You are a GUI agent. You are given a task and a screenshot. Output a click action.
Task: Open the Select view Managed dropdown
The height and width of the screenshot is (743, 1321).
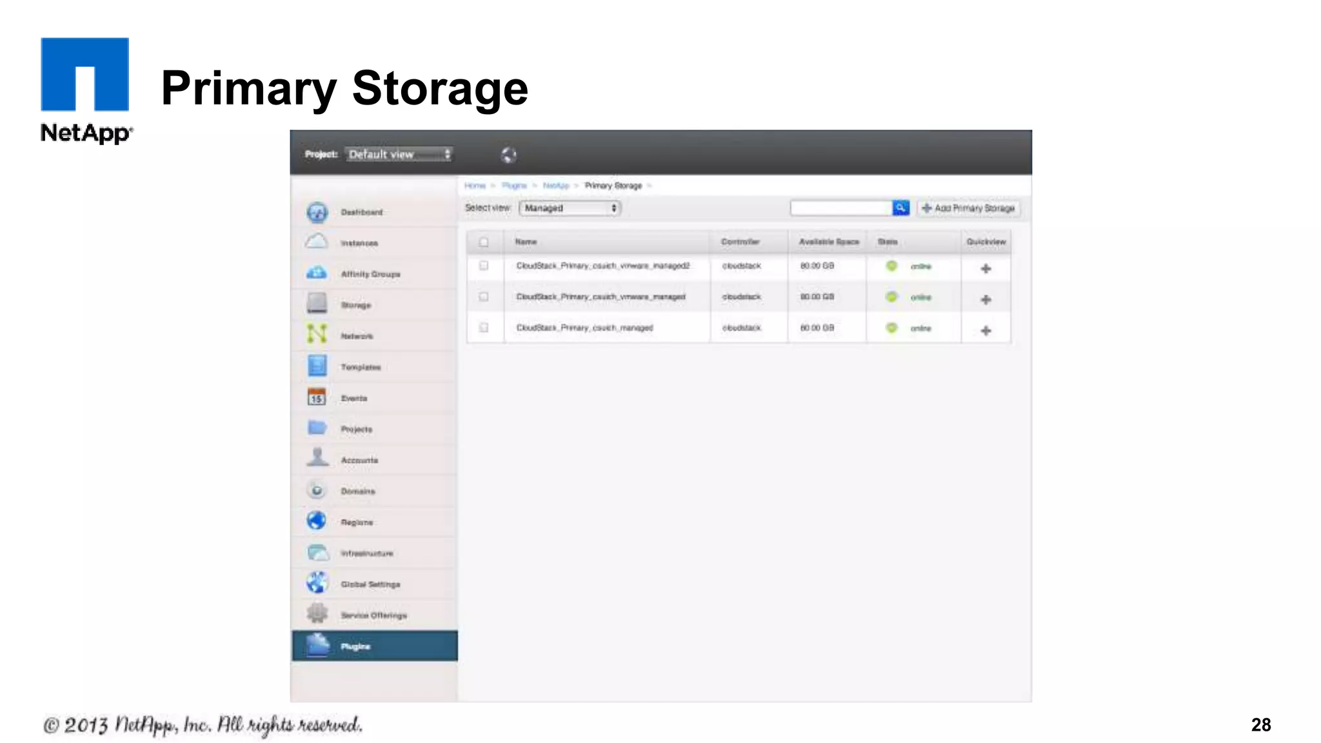[x=570, y=208]
